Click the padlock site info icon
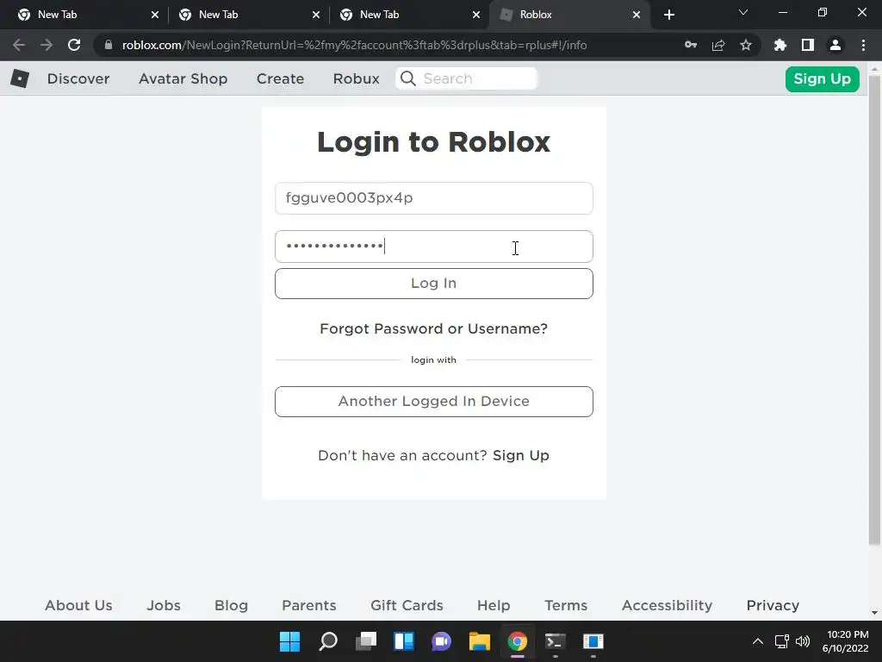The image size is (882, 662). (x=109, y=45)
